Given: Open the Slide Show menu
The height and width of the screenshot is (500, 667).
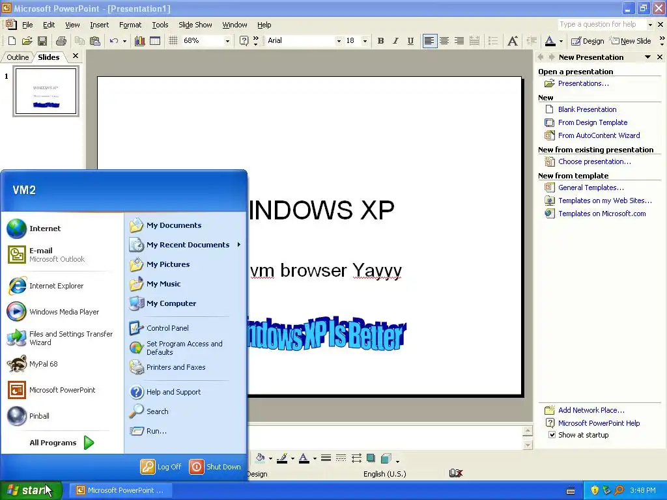Looking at the screenshot, I should coord(195,25).
